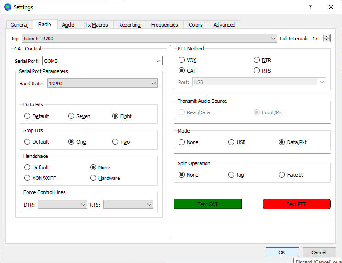
Task: Open the Frequencies tab
Action: pos(164,25)
